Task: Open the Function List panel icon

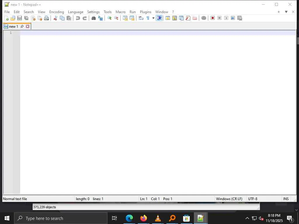Action: tap(188, 18)
